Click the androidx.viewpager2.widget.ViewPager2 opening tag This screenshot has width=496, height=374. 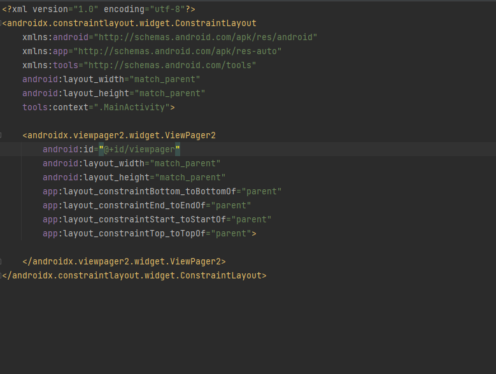pos(119,136)
